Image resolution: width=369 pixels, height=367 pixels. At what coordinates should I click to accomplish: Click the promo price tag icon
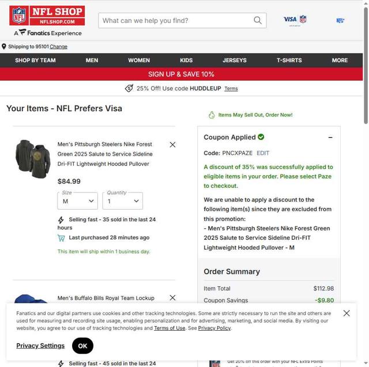(129, 88)
